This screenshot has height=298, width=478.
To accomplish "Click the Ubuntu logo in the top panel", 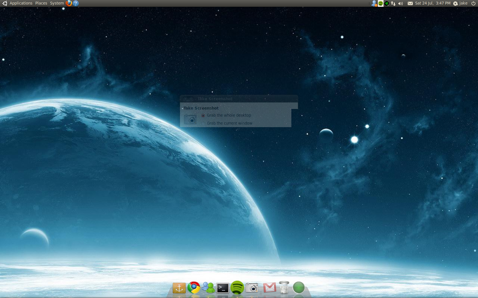I will (5, 3).
